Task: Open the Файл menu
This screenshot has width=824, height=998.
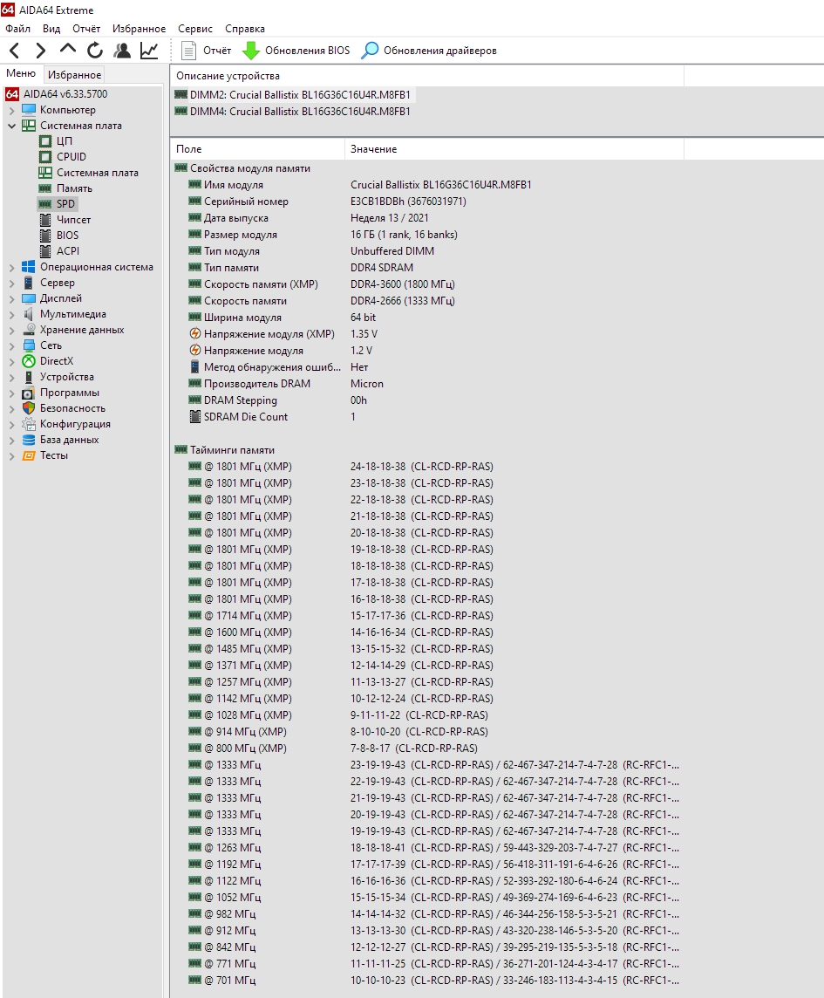Action: (x=17, y=29)
